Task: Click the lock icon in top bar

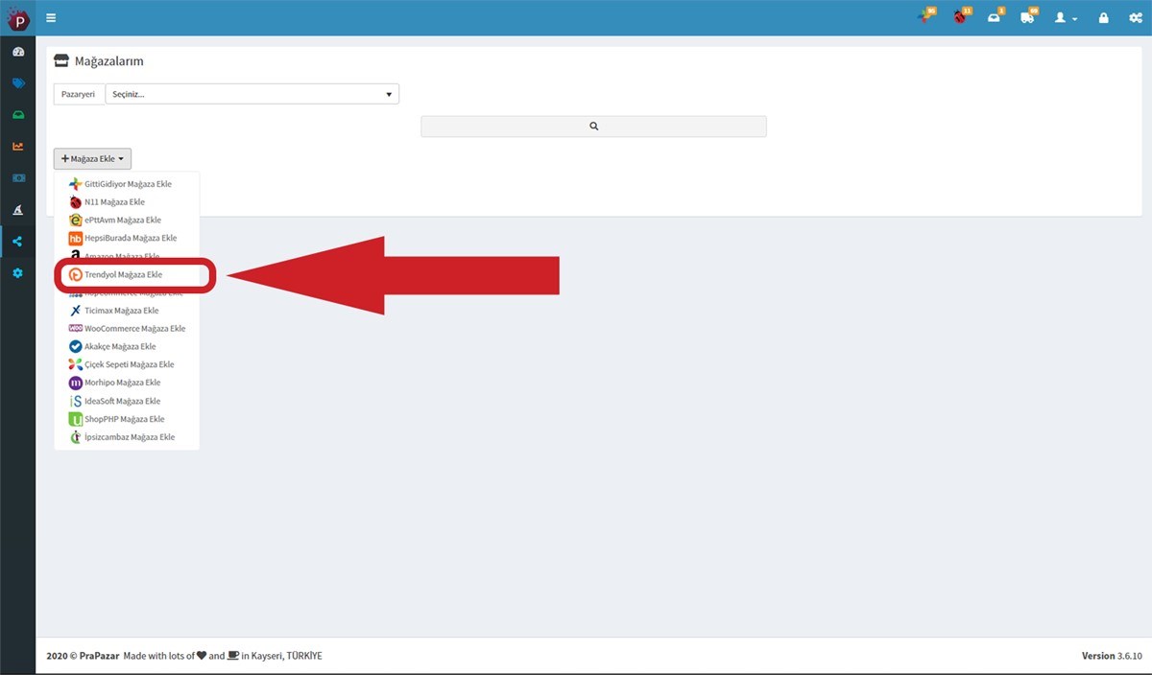Action: coord(1104,17)
